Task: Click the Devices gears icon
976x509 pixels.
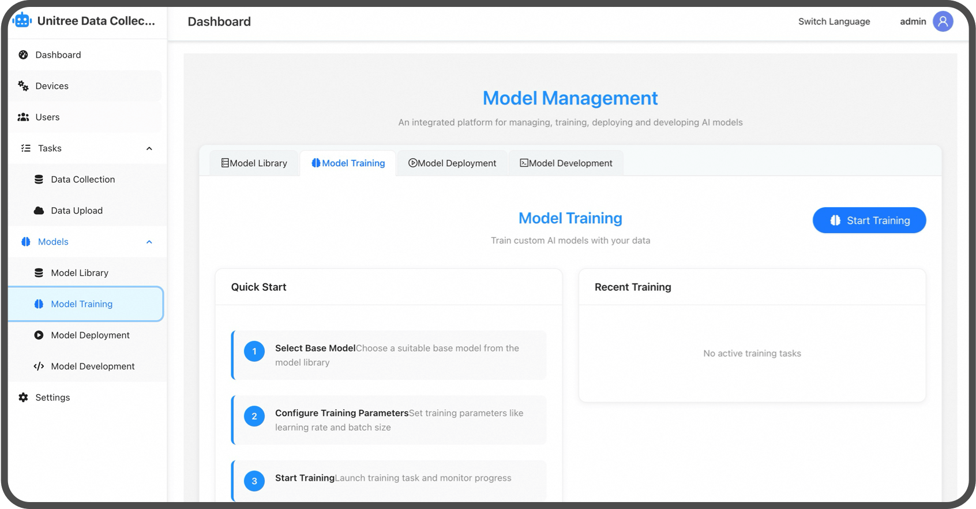Action: (x=23, y=86)
